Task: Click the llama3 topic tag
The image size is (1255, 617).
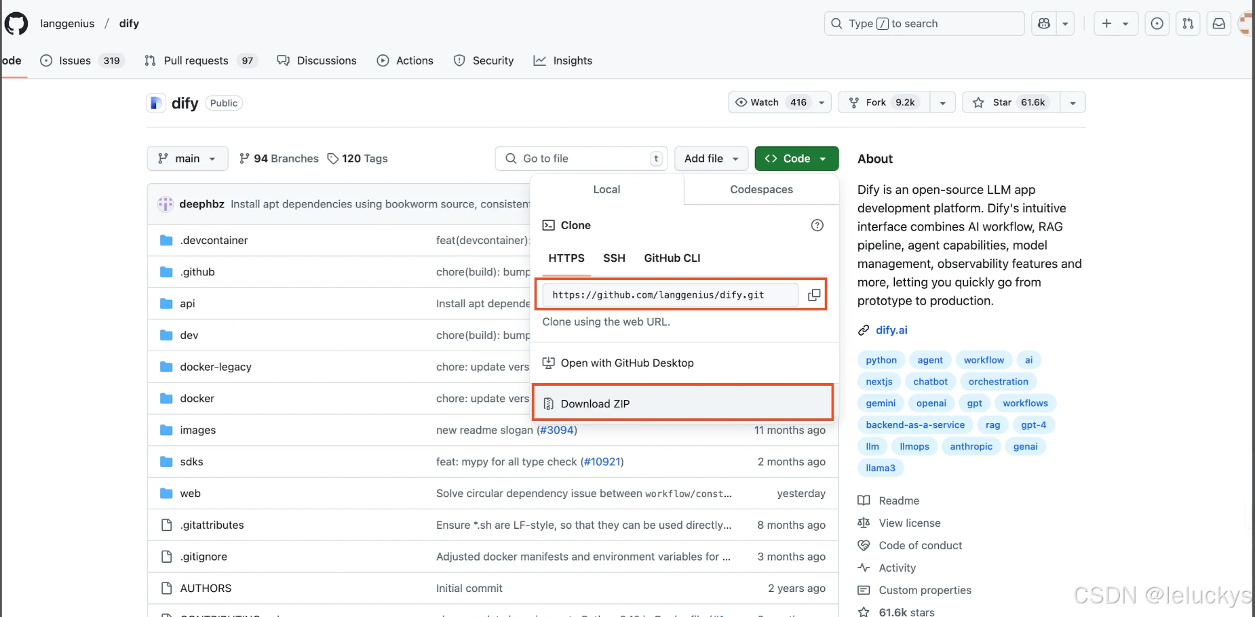Action: pos(881,469)
